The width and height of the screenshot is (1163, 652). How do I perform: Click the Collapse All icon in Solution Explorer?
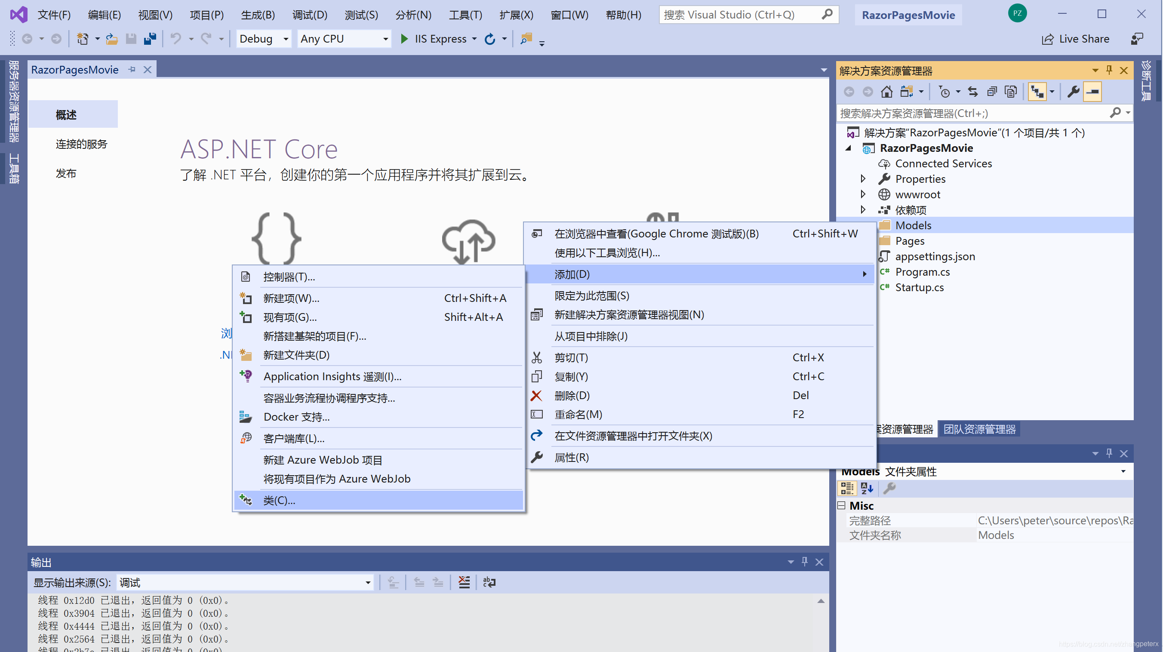pyautogui.click(x=991, y=92)
